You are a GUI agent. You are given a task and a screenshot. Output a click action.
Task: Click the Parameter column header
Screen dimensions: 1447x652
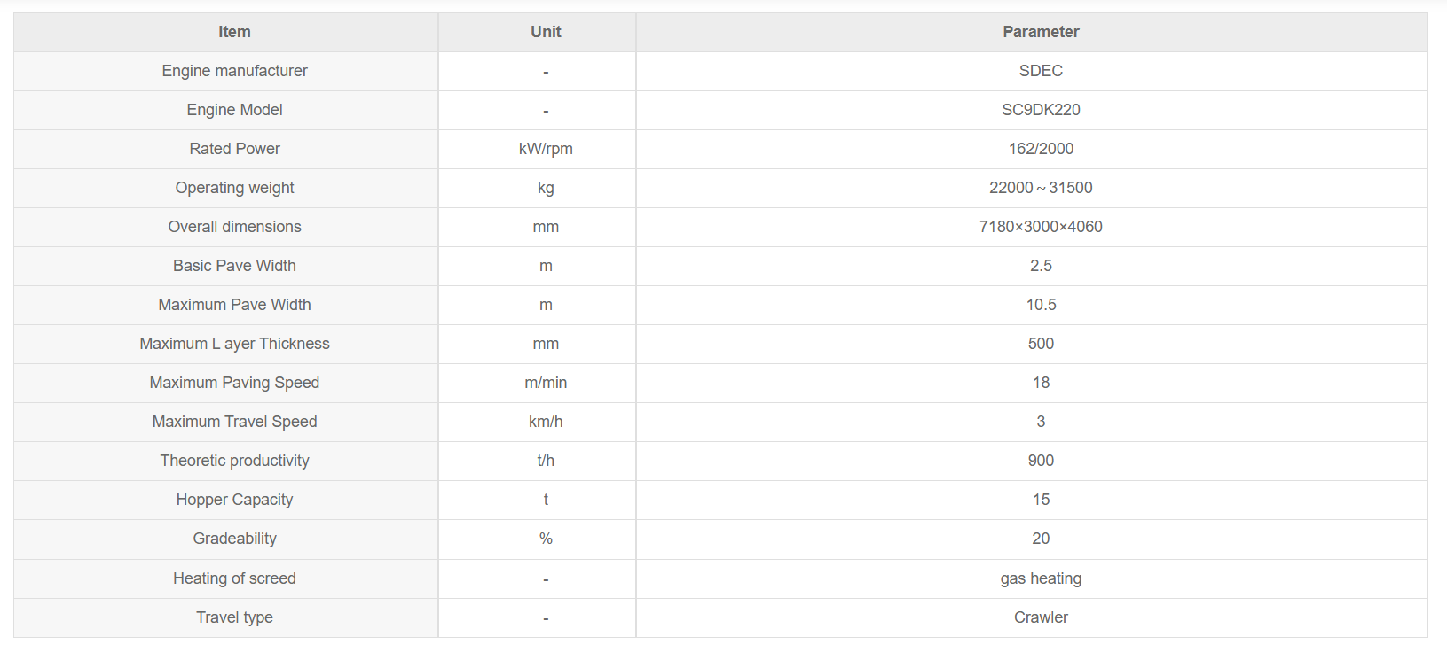[x=1041, y=32]
